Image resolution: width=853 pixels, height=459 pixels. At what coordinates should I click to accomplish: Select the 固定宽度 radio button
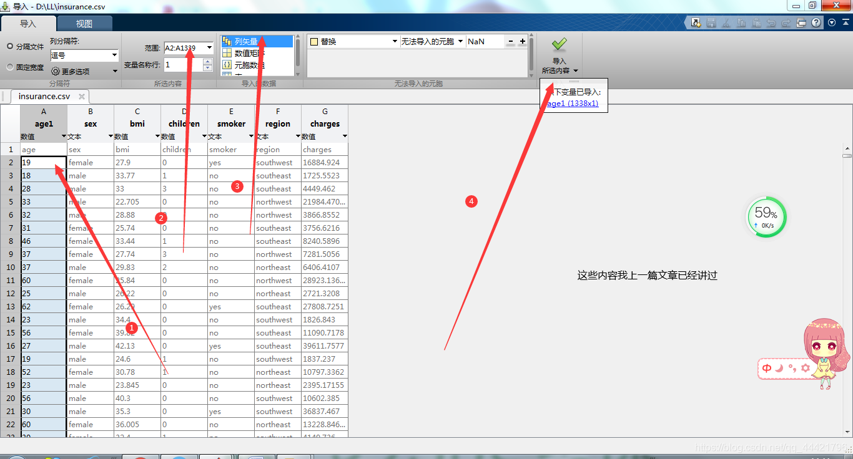pyautogui.click(x=10, y=67)
